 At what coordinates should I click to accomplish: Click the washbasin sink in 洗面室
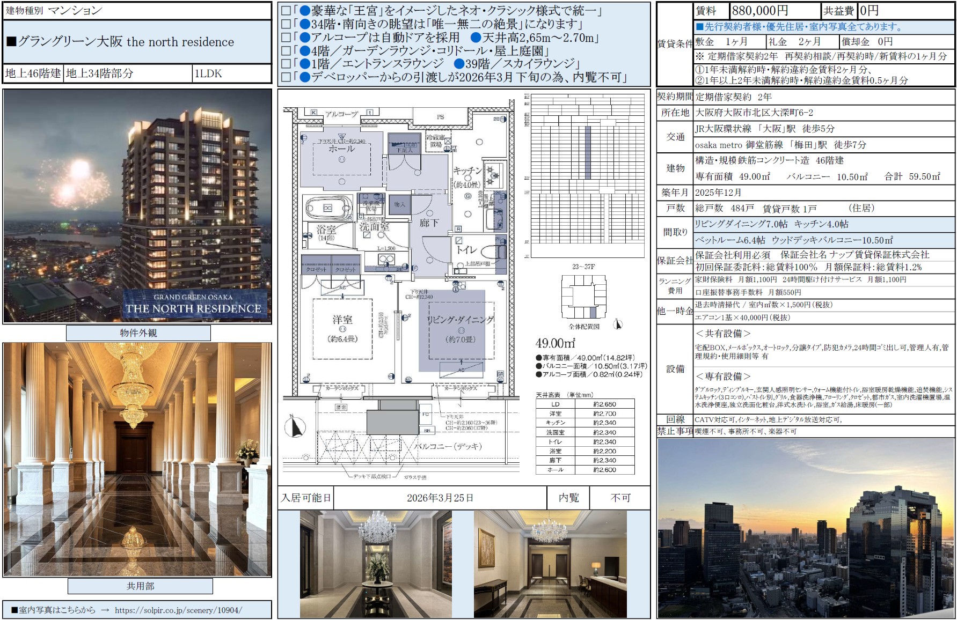pyautogui.click(x=386, y=260)
